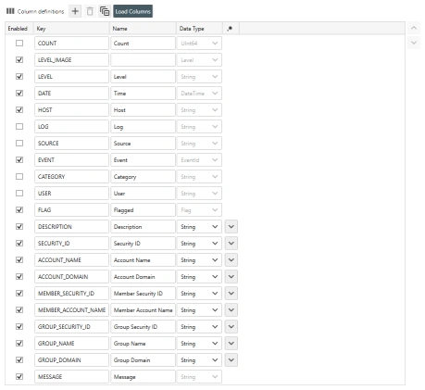Move the selected row up with the up arrow
Viewport: 425px width, 390px height.
[x=414, y=28]
